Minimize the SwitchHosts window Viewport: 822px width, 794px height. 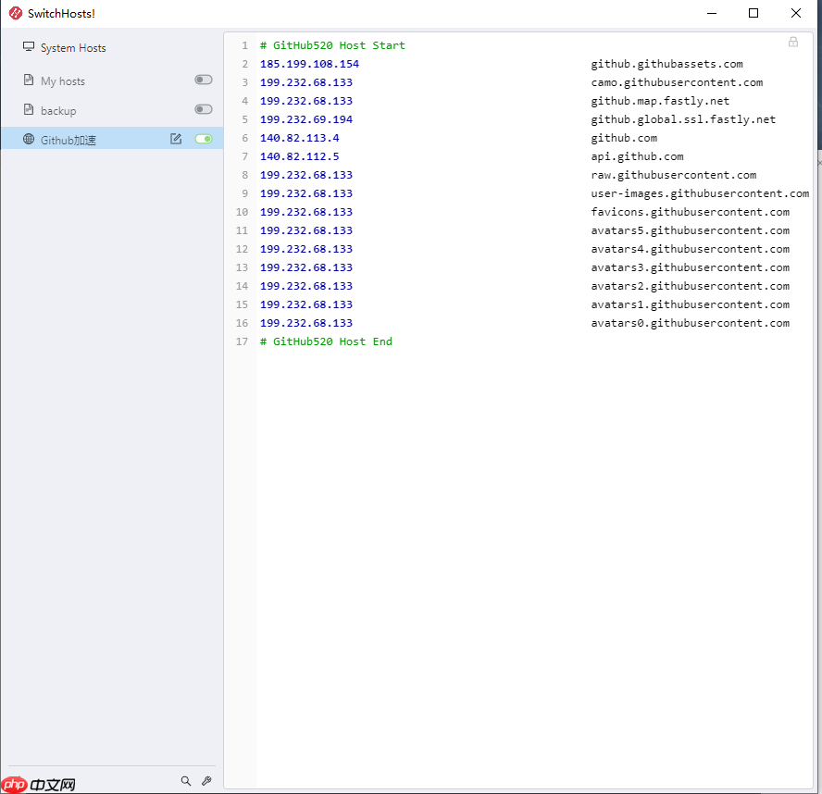[711, 13]
